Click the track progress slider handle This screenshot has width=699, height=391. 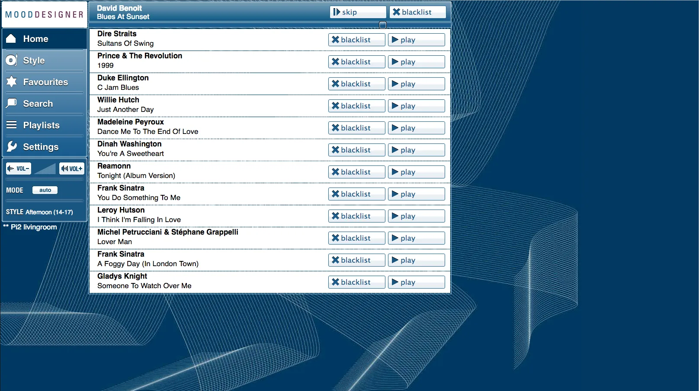[x=383, y=25]
